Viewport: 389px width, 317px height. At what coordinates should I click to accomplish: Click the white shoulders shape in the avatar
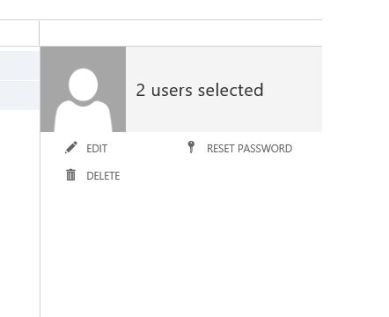tap(83, 117)
